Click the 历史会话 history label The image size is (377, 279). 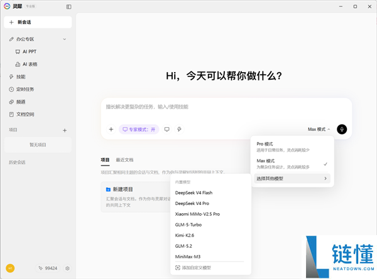(17, 162)
